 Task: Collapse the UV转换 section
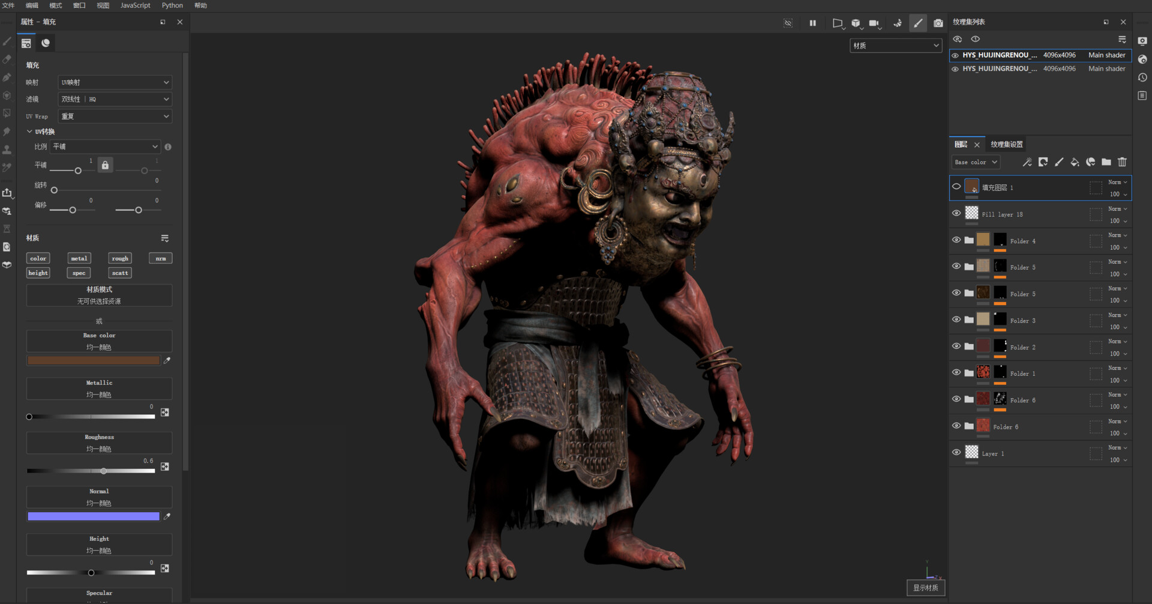coord(29,131)
